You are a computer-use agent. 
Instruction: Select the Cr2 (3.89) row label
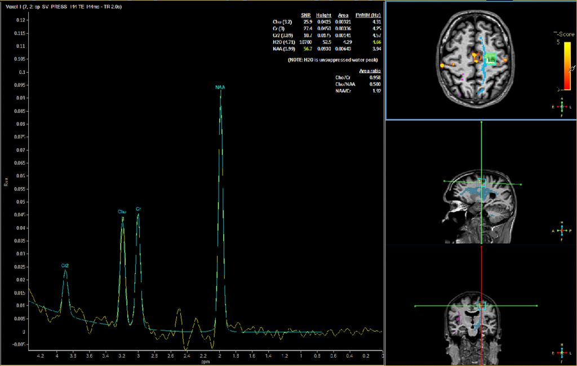(283, 36)
